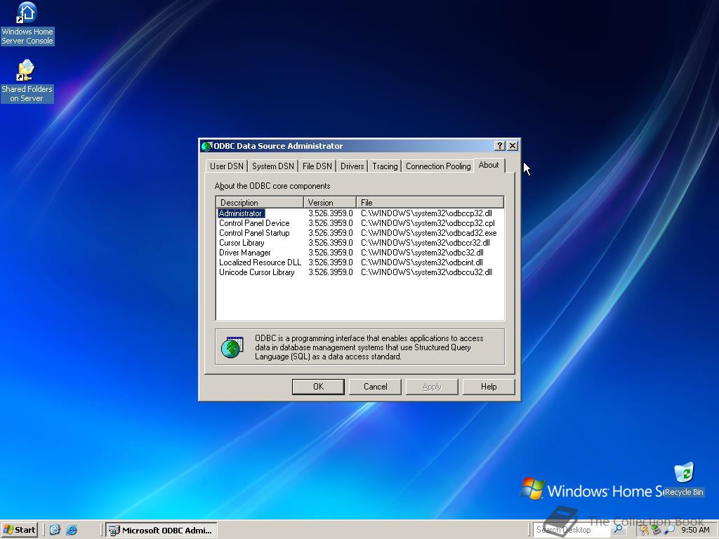Launch Internet Explorer from quick launch

72,530
